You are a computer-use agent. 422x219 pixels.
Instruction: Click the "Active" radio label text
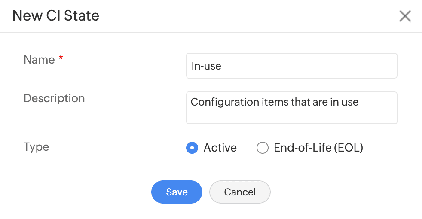point(220,148)
